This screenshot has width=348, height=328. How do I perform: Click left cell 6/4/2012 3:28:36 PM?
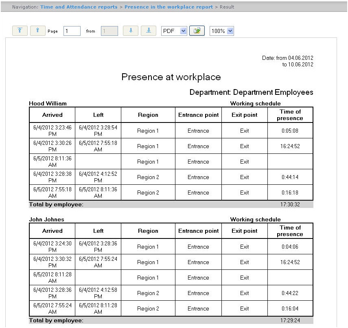[98, 247]
